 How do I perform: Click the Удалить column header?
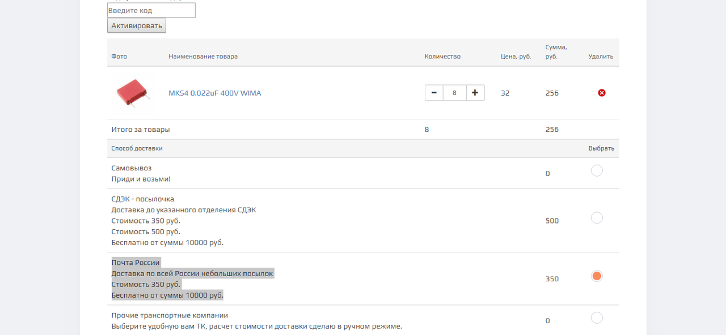[601, 57]
